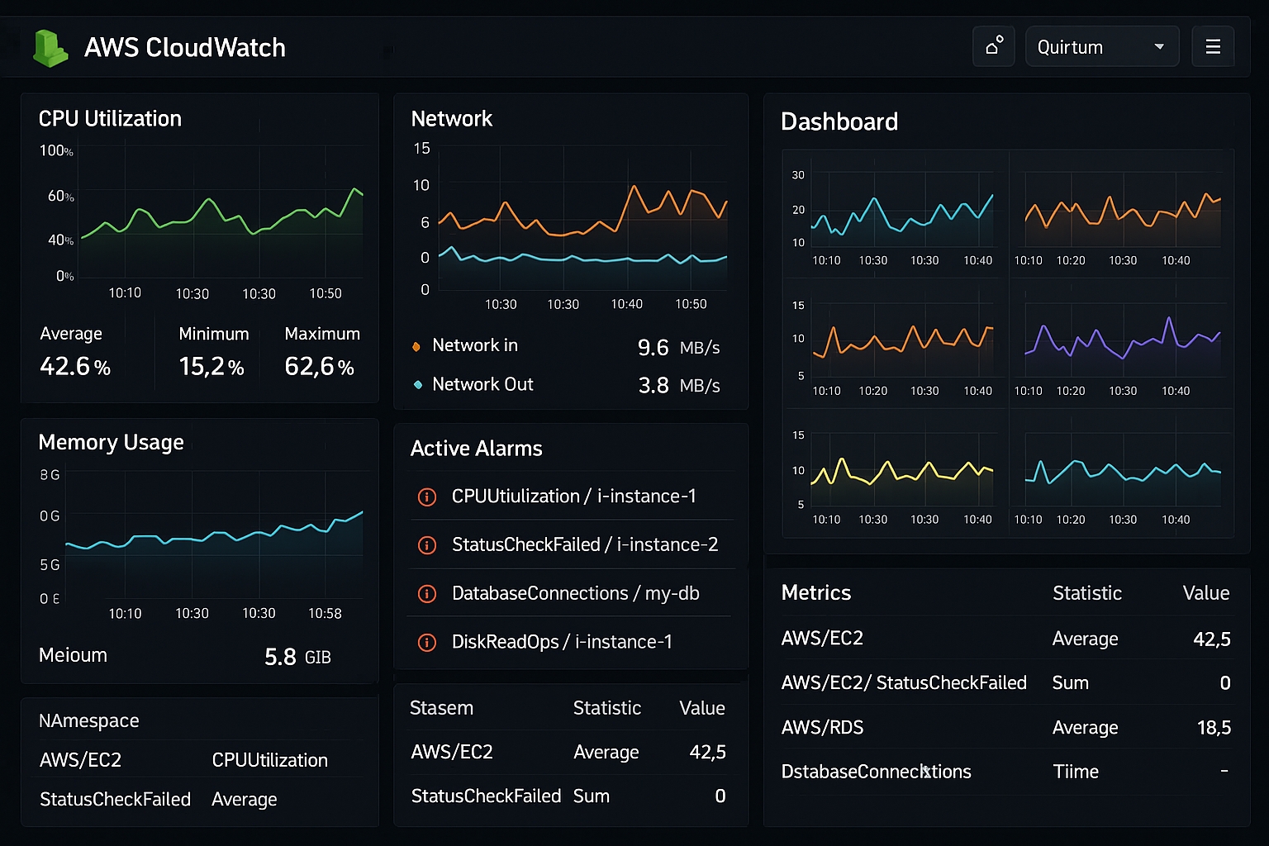Click the AWS/RDS metrics row
The image size is (1269, 846).
(x=1006, y=727)
